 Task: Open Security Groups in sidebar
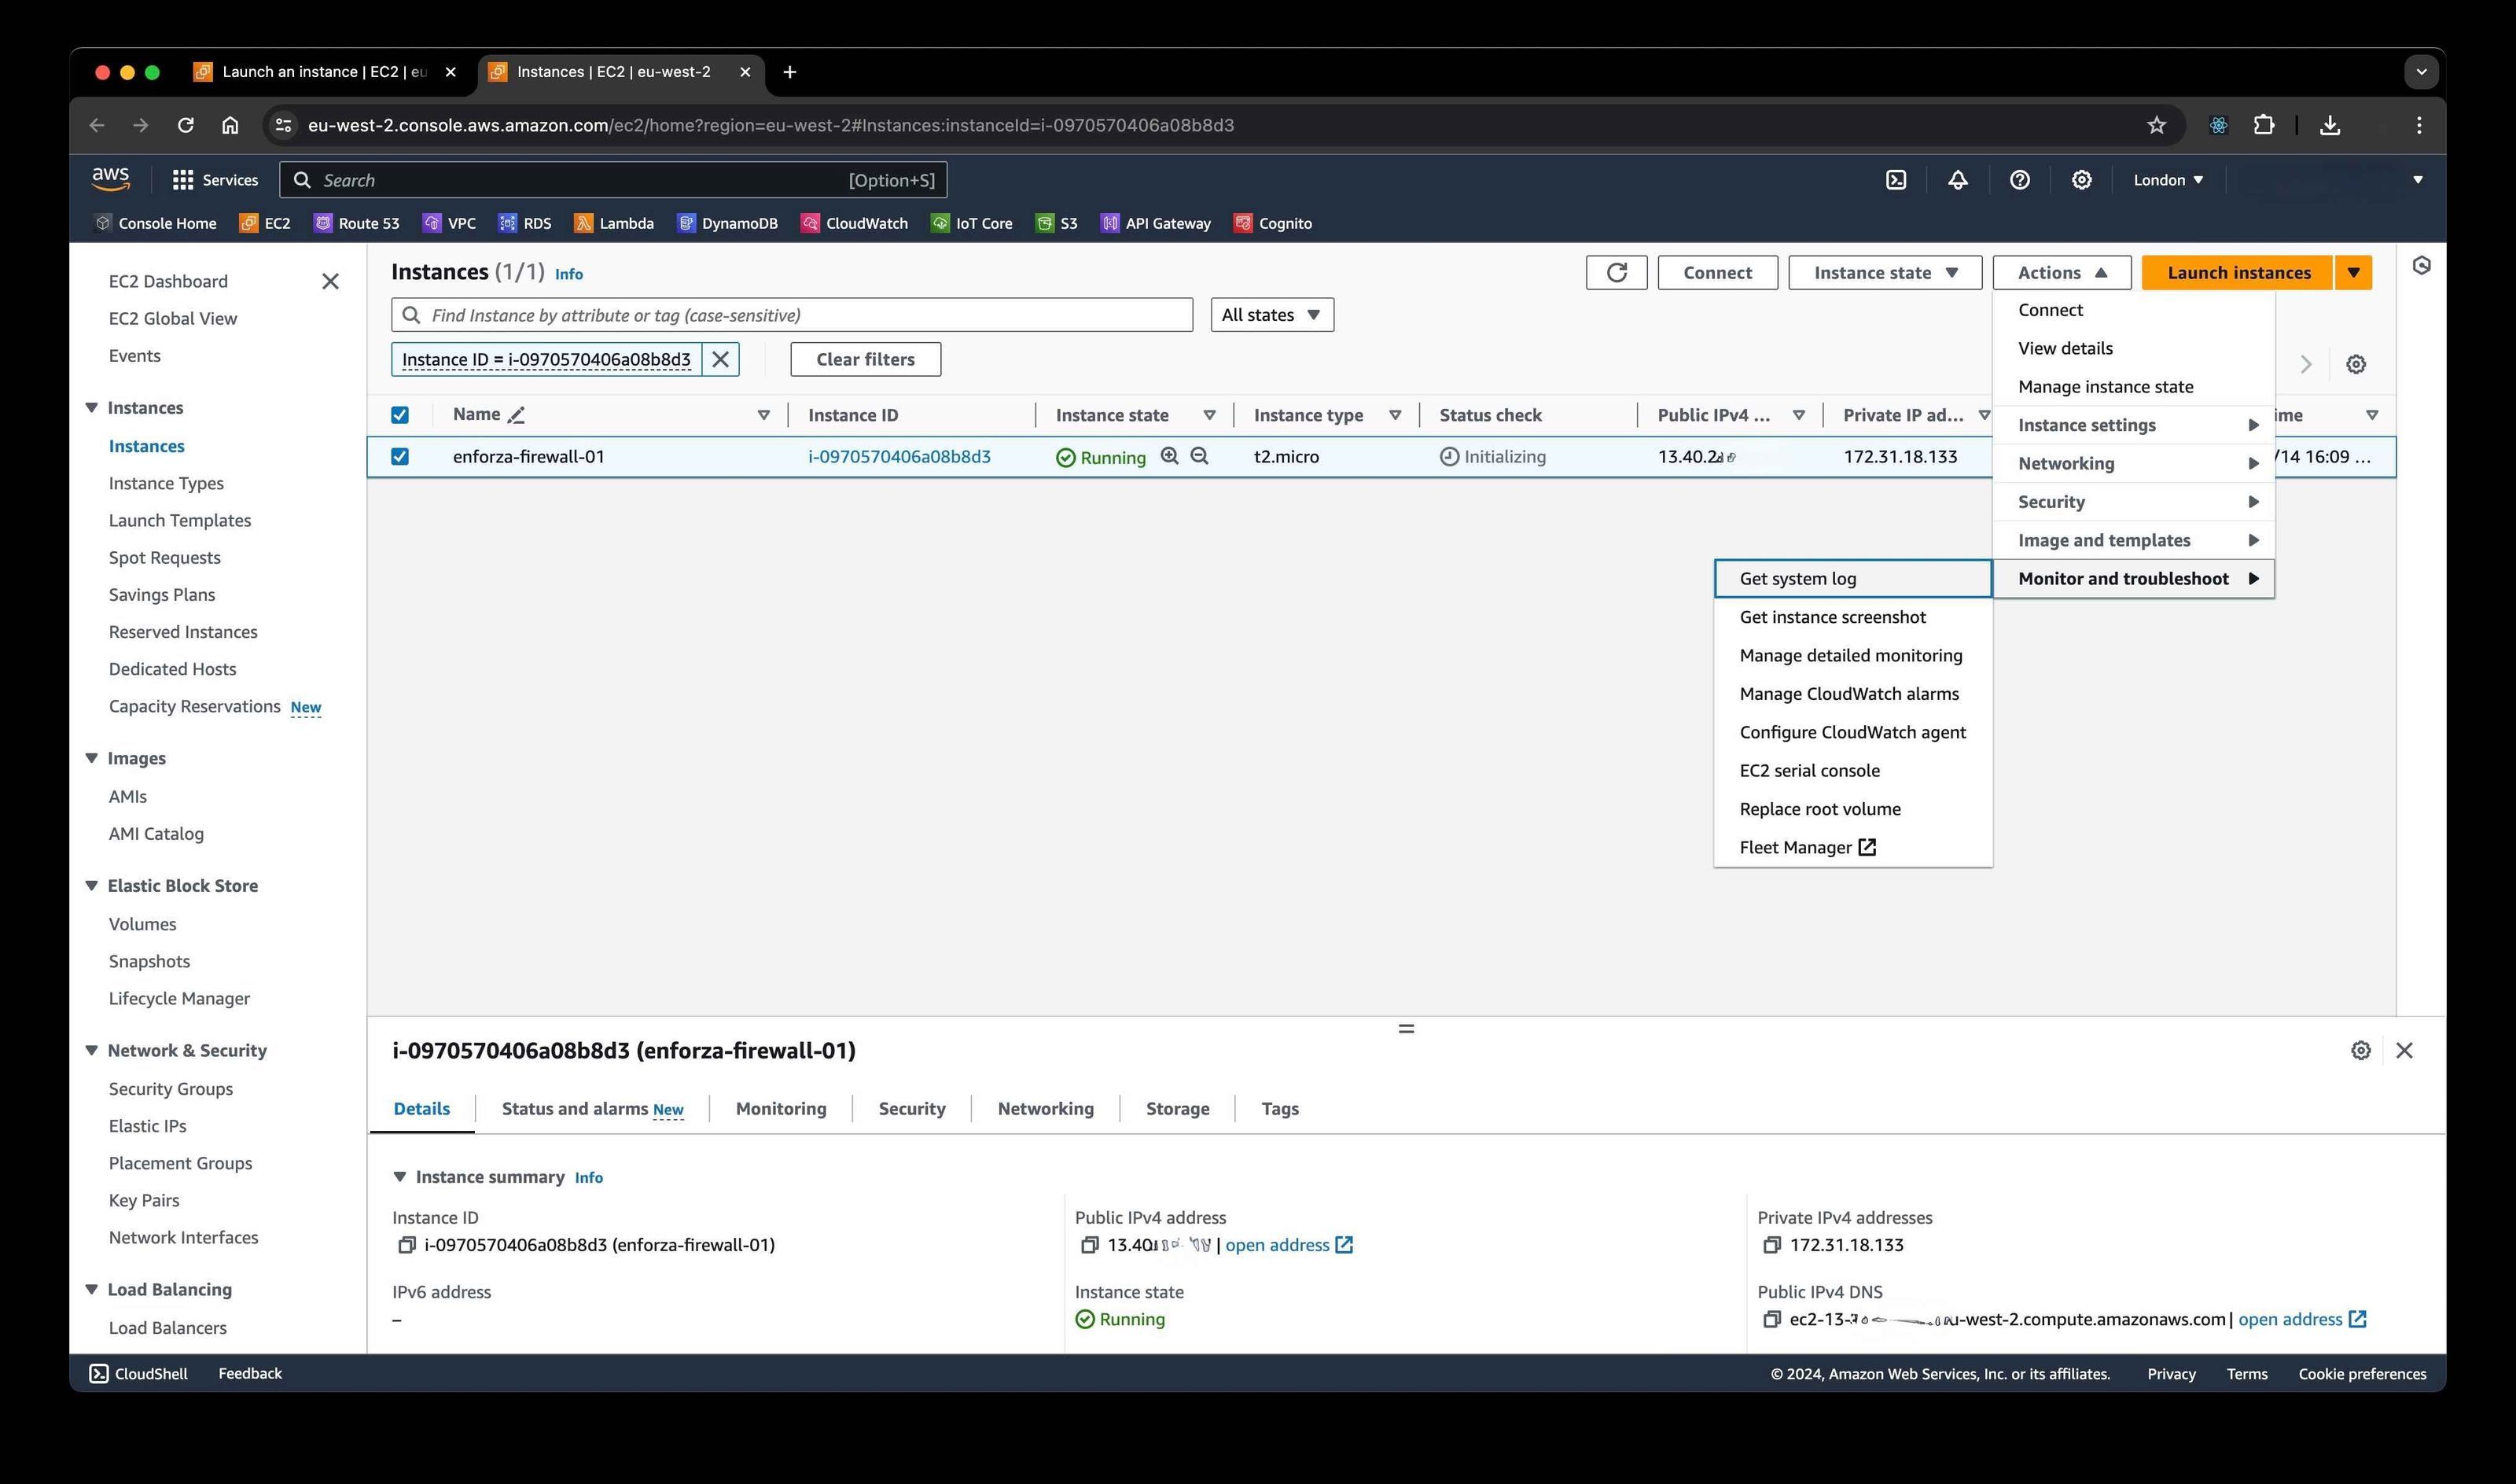[x=171, y=1089]
